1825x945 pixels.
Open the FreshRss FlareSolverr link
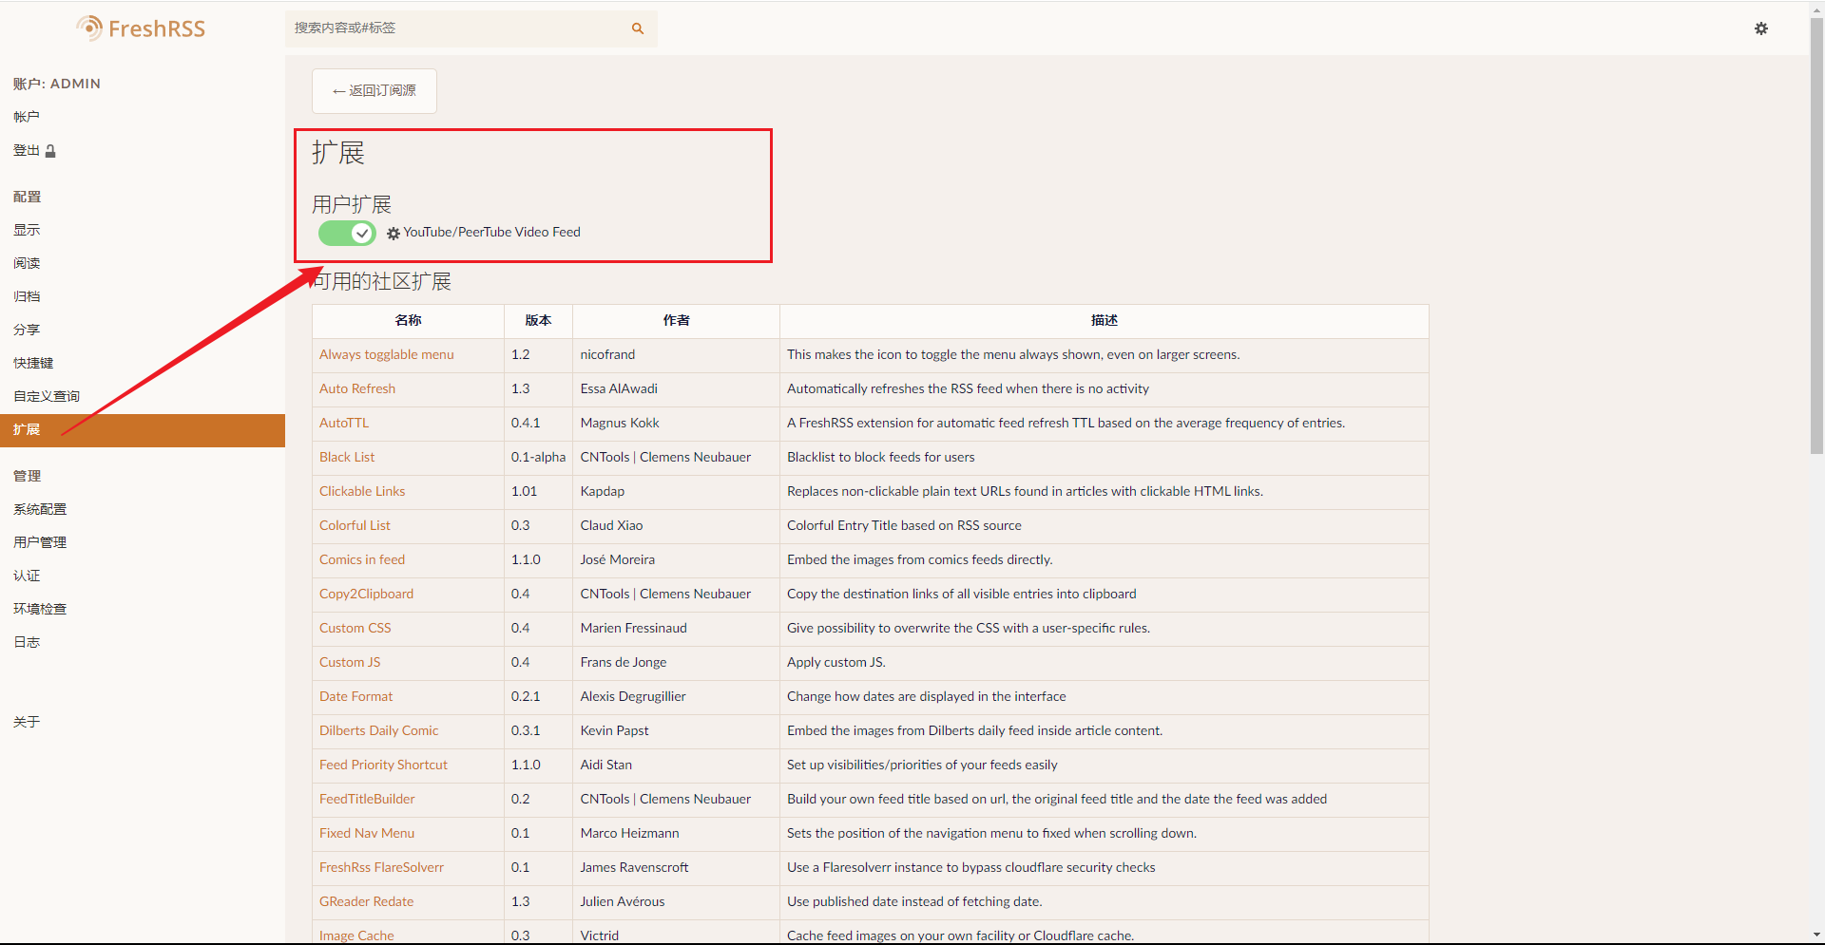pyautogui.click(x=381, y=867)
